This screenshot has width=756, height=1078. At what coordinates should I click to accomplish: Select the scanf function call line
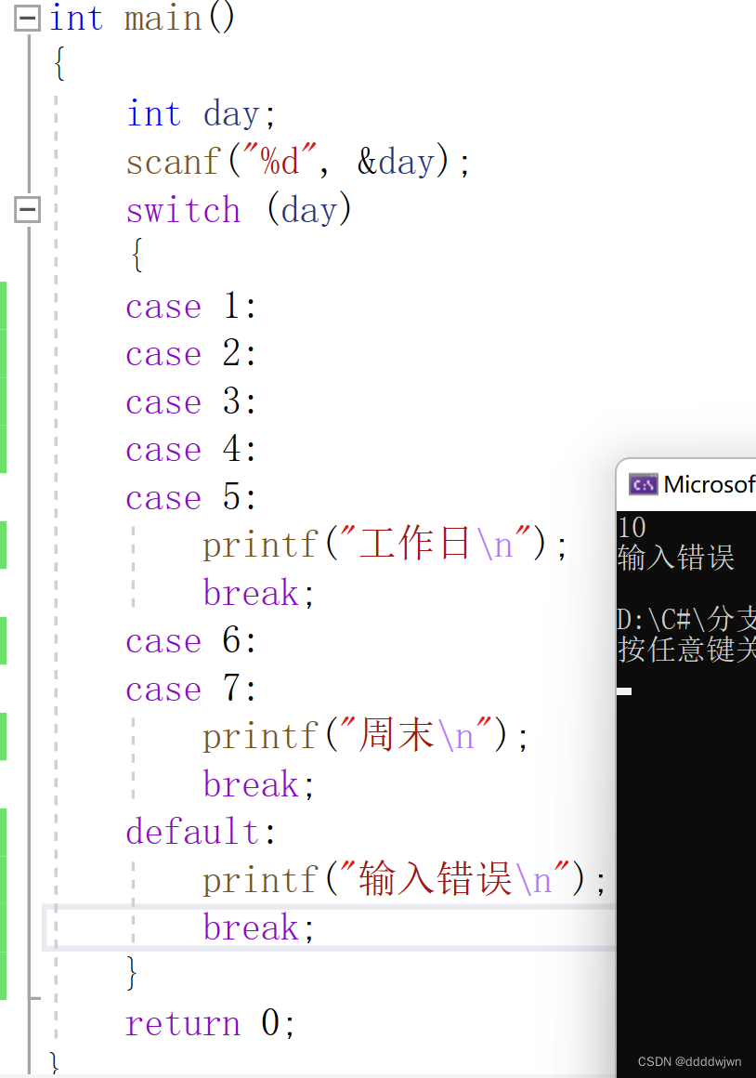pyautogui.click(x=297, y=161)
